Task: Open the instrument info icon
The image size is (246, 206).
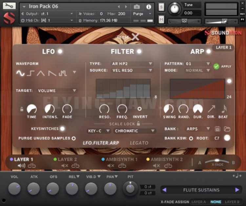Action: pyautogui.click(x=149, y=7)
